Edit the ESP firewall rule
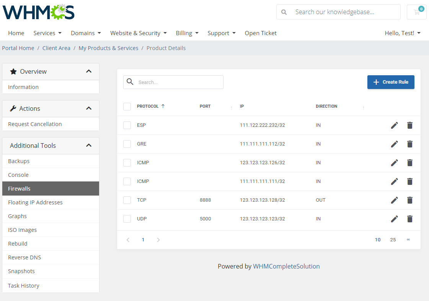This screenshot has width=429, height=301. (x=394, y=125)
